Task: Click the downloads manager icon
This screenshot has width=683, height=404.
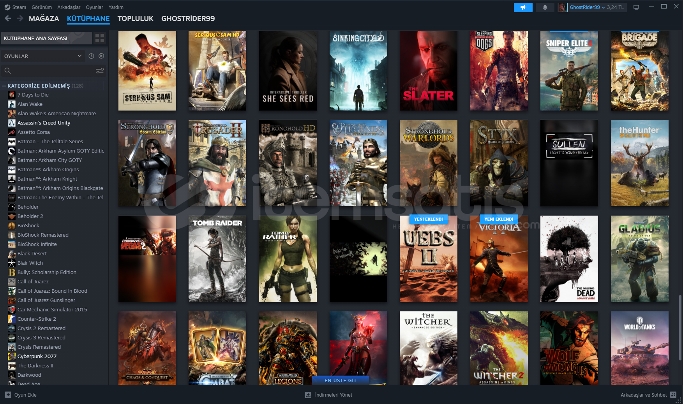Action: point(308,395)
